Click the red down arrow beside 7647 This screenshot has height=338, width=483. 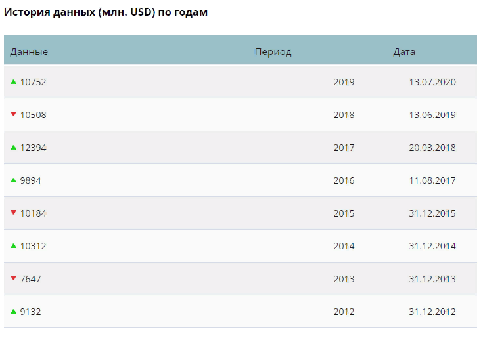click(x=13, y=278)
